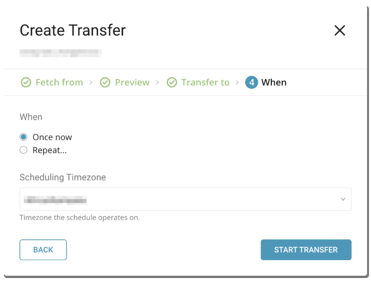Click the green checkmark beside Transfer to
371x281 pixels.
[x=172, y=82]
